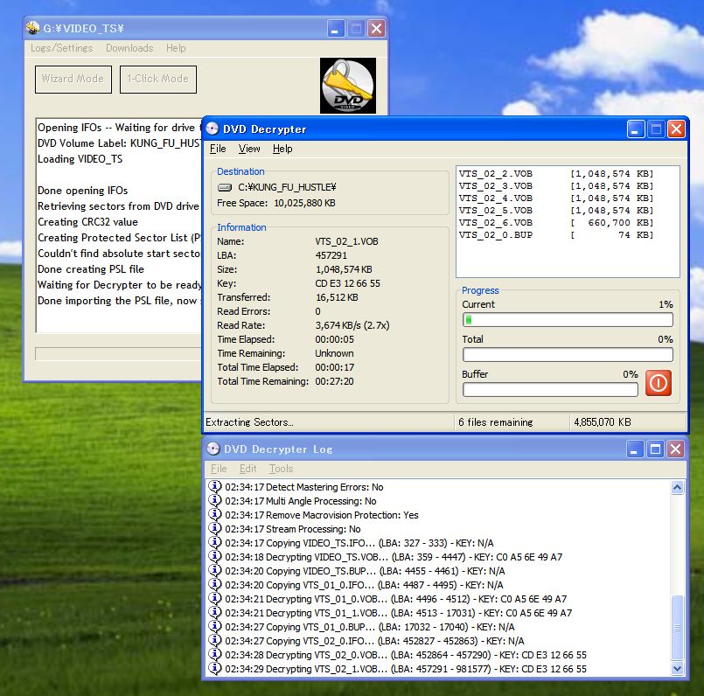Open the File menu in DVD Decrypter Log
This screenshot has width=704, height=696.
click(x=219, y=469)
